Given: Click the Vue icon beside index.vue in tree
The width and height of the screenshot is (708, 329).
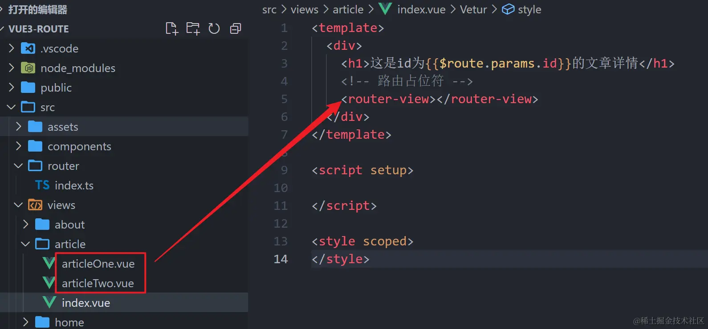Looking at the screenshot, I should coord(49,302).
